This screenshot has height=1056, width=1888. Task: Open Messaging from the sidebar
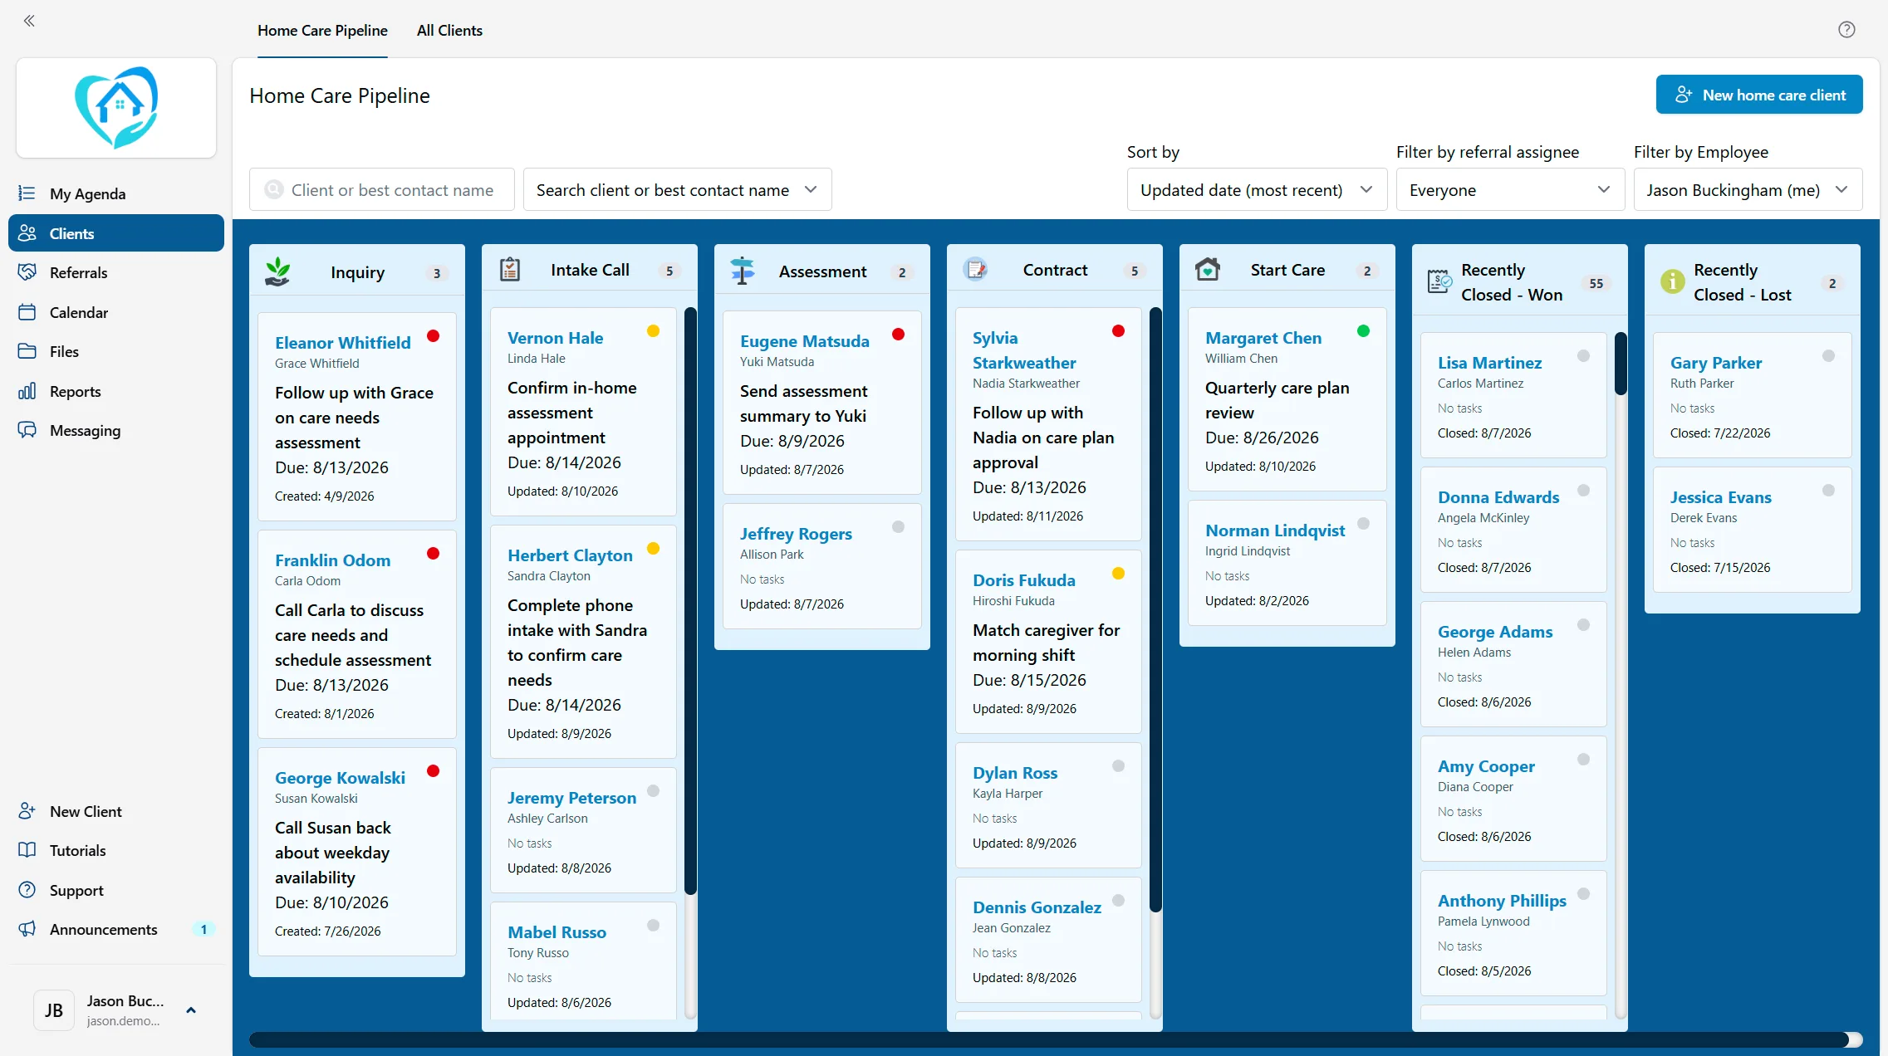[x=116, y=430]
